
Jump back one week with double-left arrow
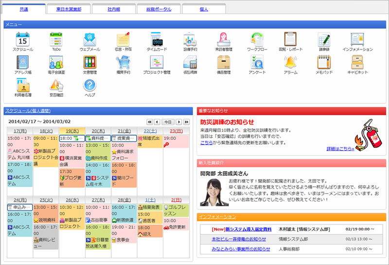(x=150, y=122)
